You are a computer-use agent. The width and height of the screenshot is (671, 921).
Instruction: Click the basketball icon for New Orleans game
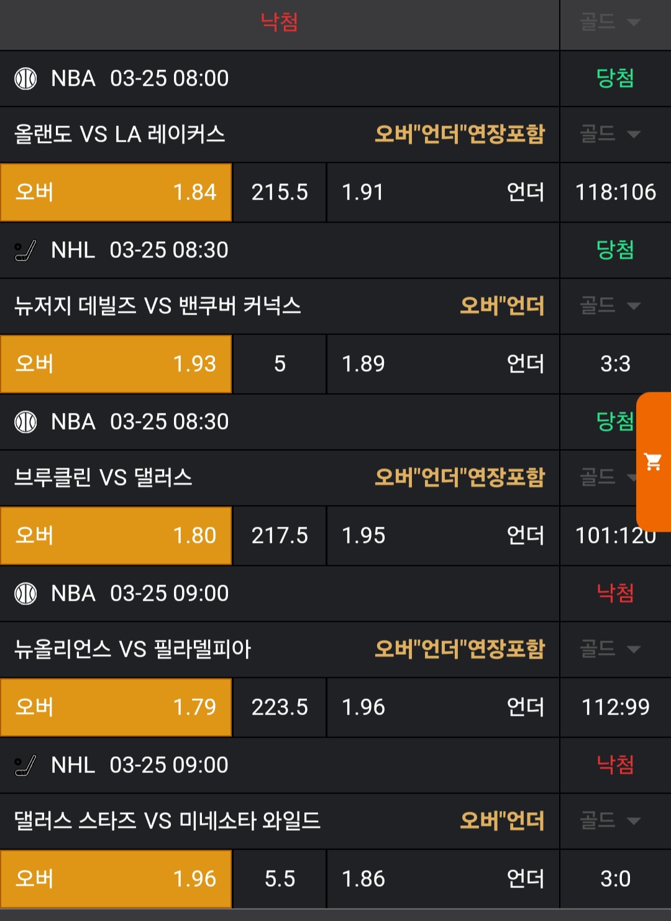coord(25,593)
